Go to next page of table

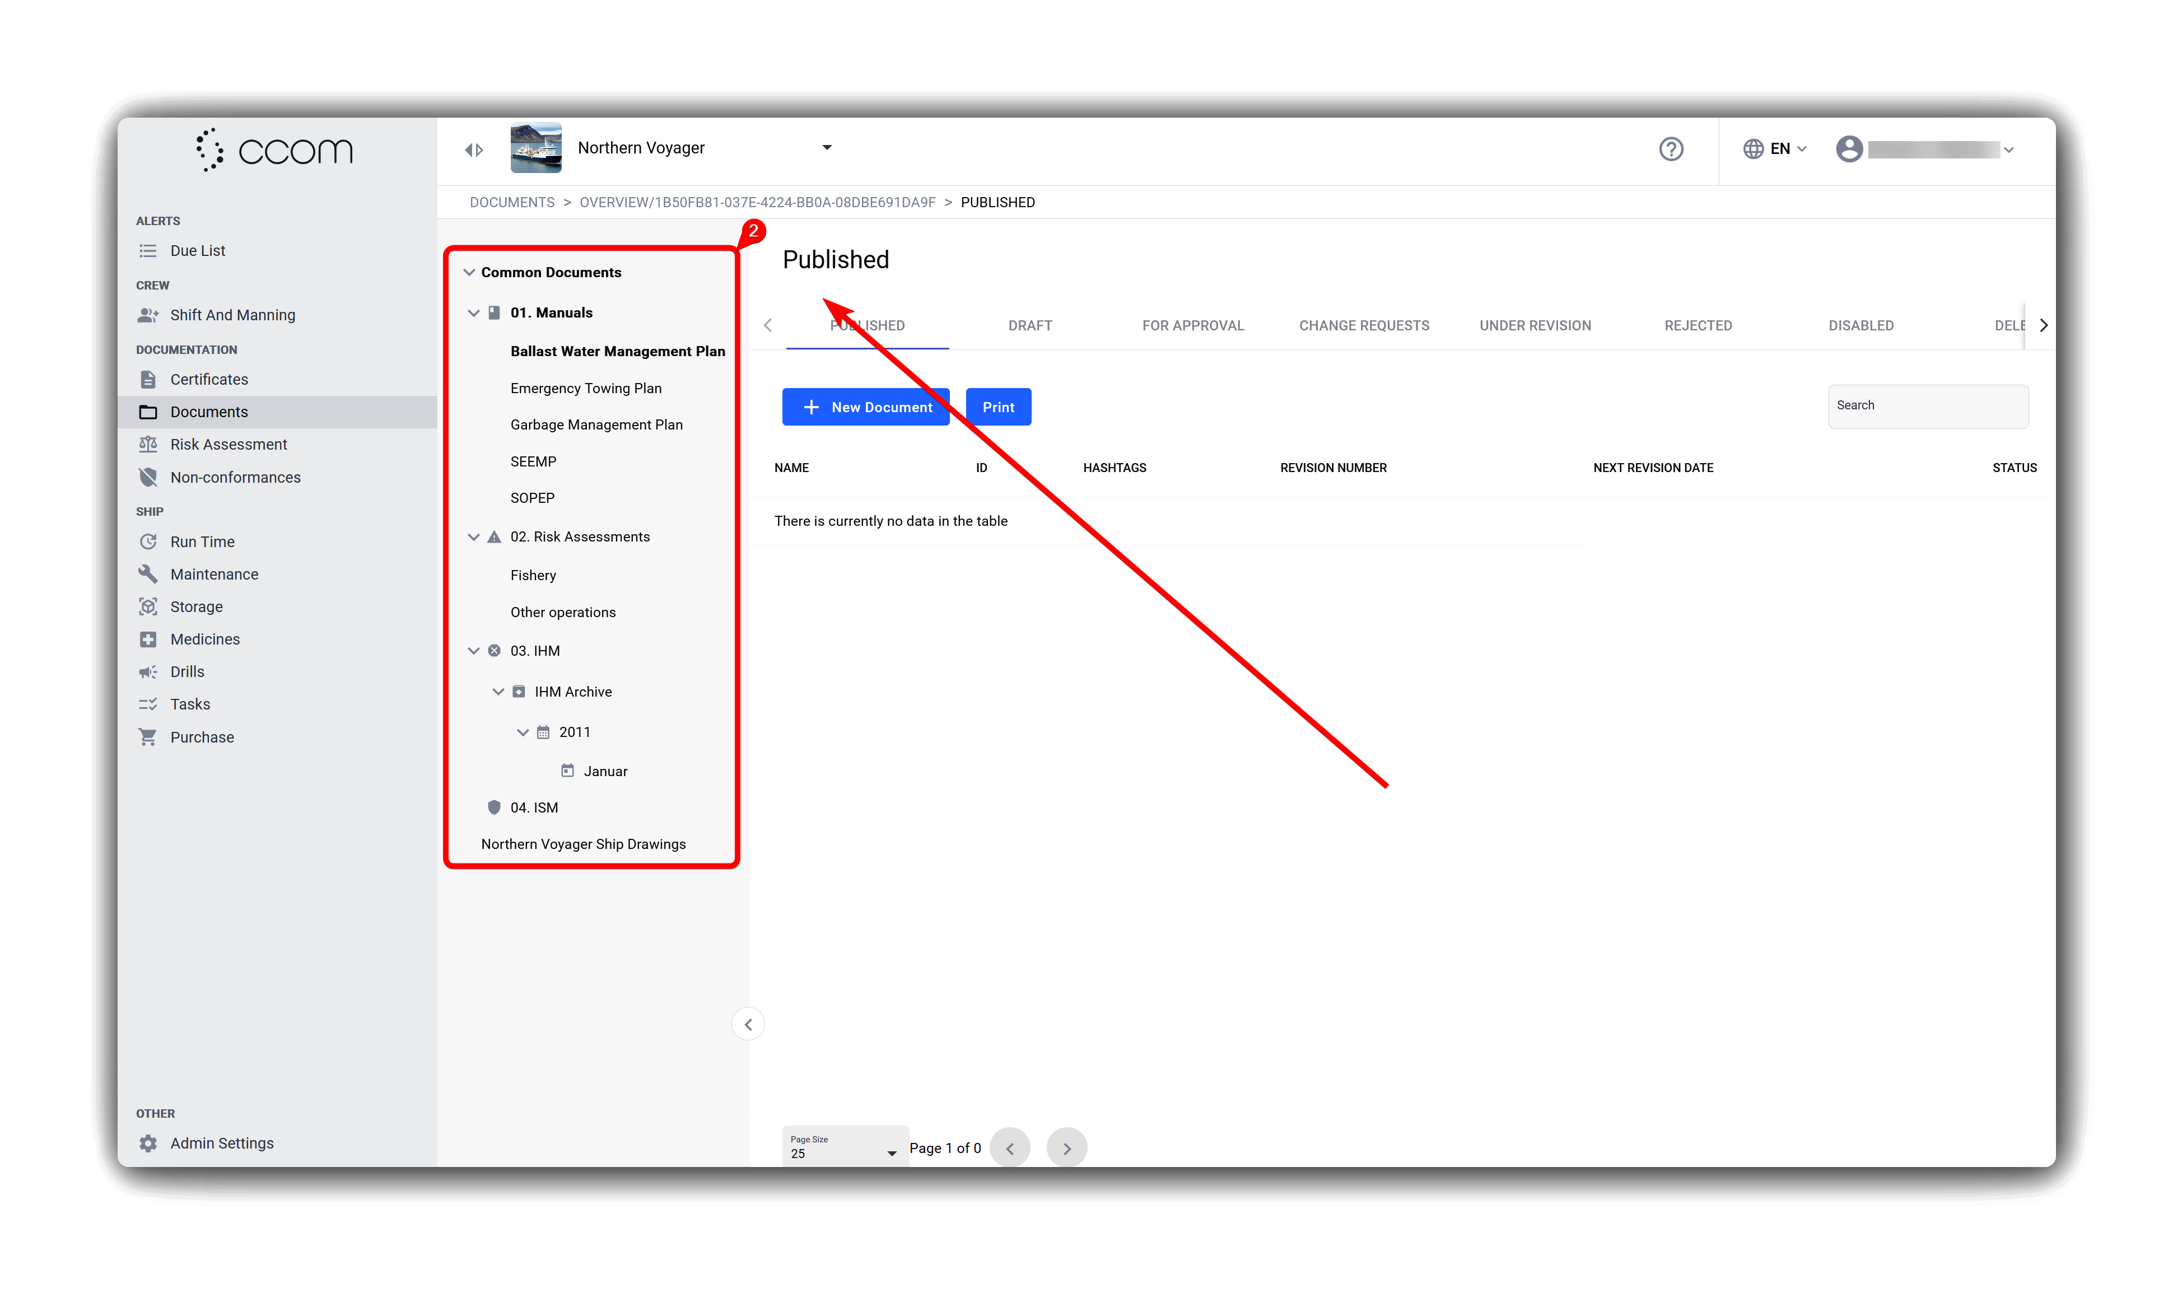1066,1149
